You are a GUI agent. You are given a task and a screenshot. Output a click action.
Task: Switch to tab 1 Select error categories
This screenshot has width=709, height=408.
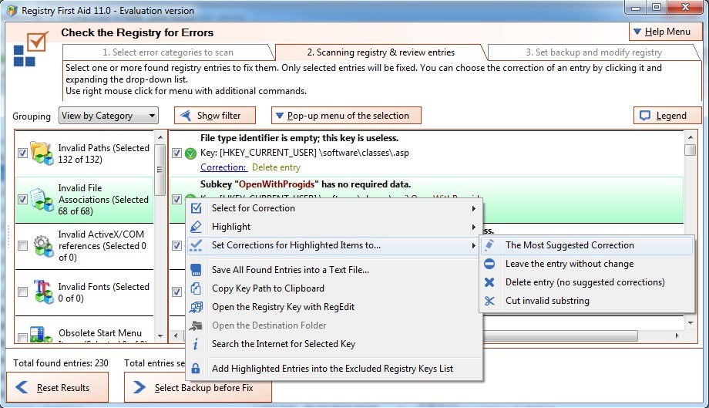tap(168, 52)
